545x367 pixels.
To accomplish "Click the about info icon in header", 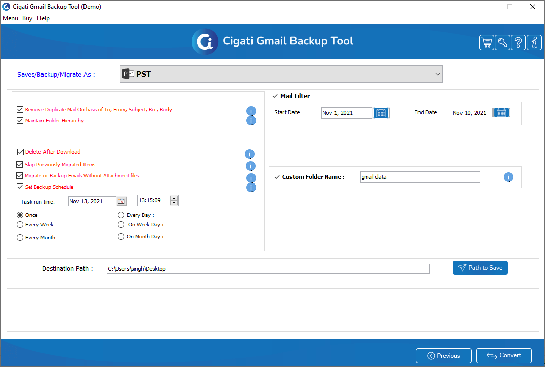I will 534,42.
